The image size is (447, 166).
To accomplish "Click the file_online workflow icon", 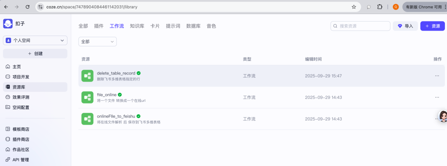I will [x=87, y=97].
